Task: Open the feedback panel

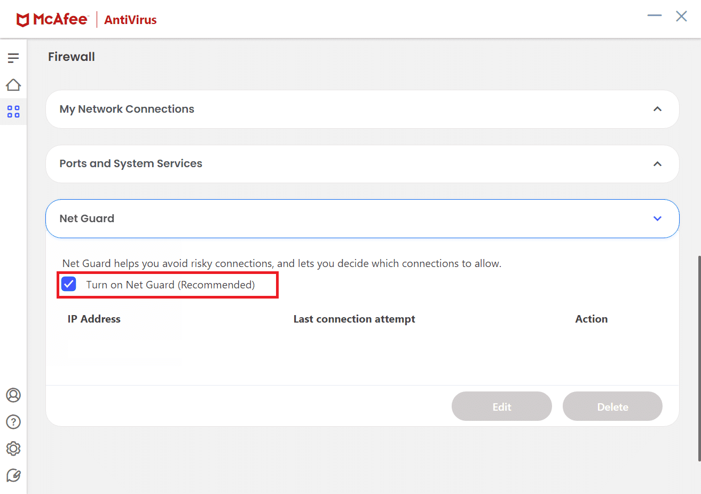Action: (x=13, y=475)
